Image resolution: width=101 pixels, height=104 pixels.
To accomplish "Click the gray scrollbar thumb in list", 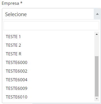I will [97, 76].
